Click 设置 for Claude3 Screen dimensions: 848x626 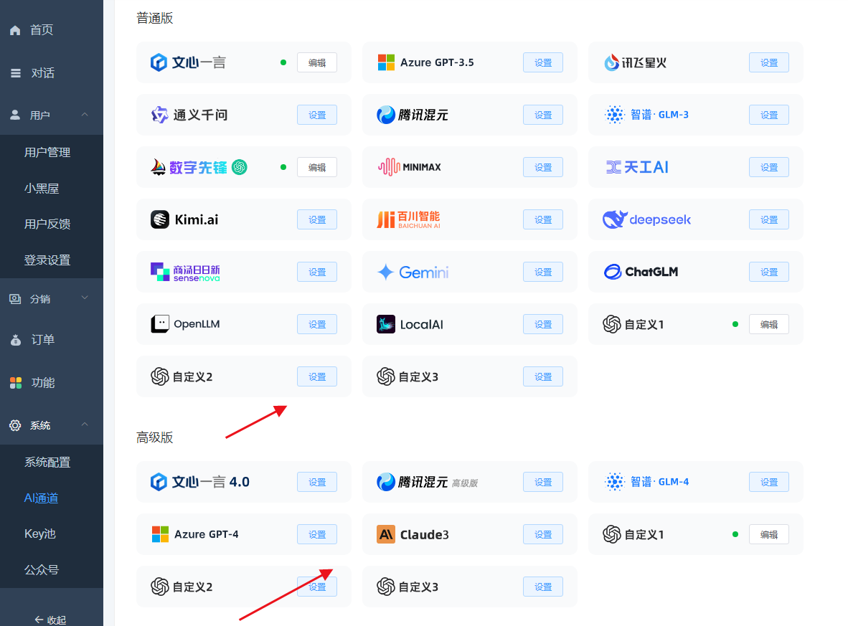coord(543,535)
